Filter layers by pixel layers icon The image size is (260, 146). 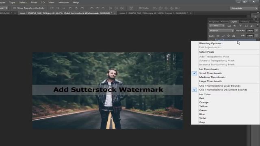[229, 26]
